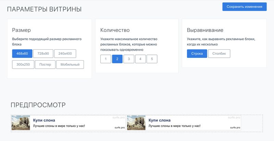Choose the 728x90 size option
Viewport: 274px width, 141px height.
[x=43, y=54]
